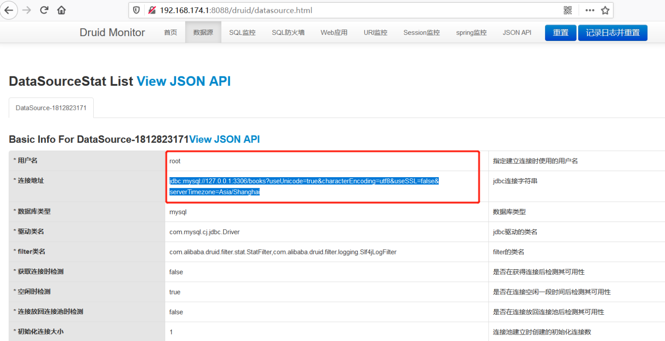
Task: Open the Web应用 navigation item
Action: tap(334, 32)
